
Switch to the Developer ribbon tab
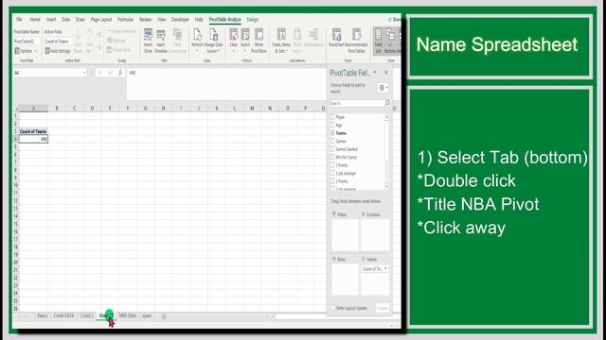180,19
